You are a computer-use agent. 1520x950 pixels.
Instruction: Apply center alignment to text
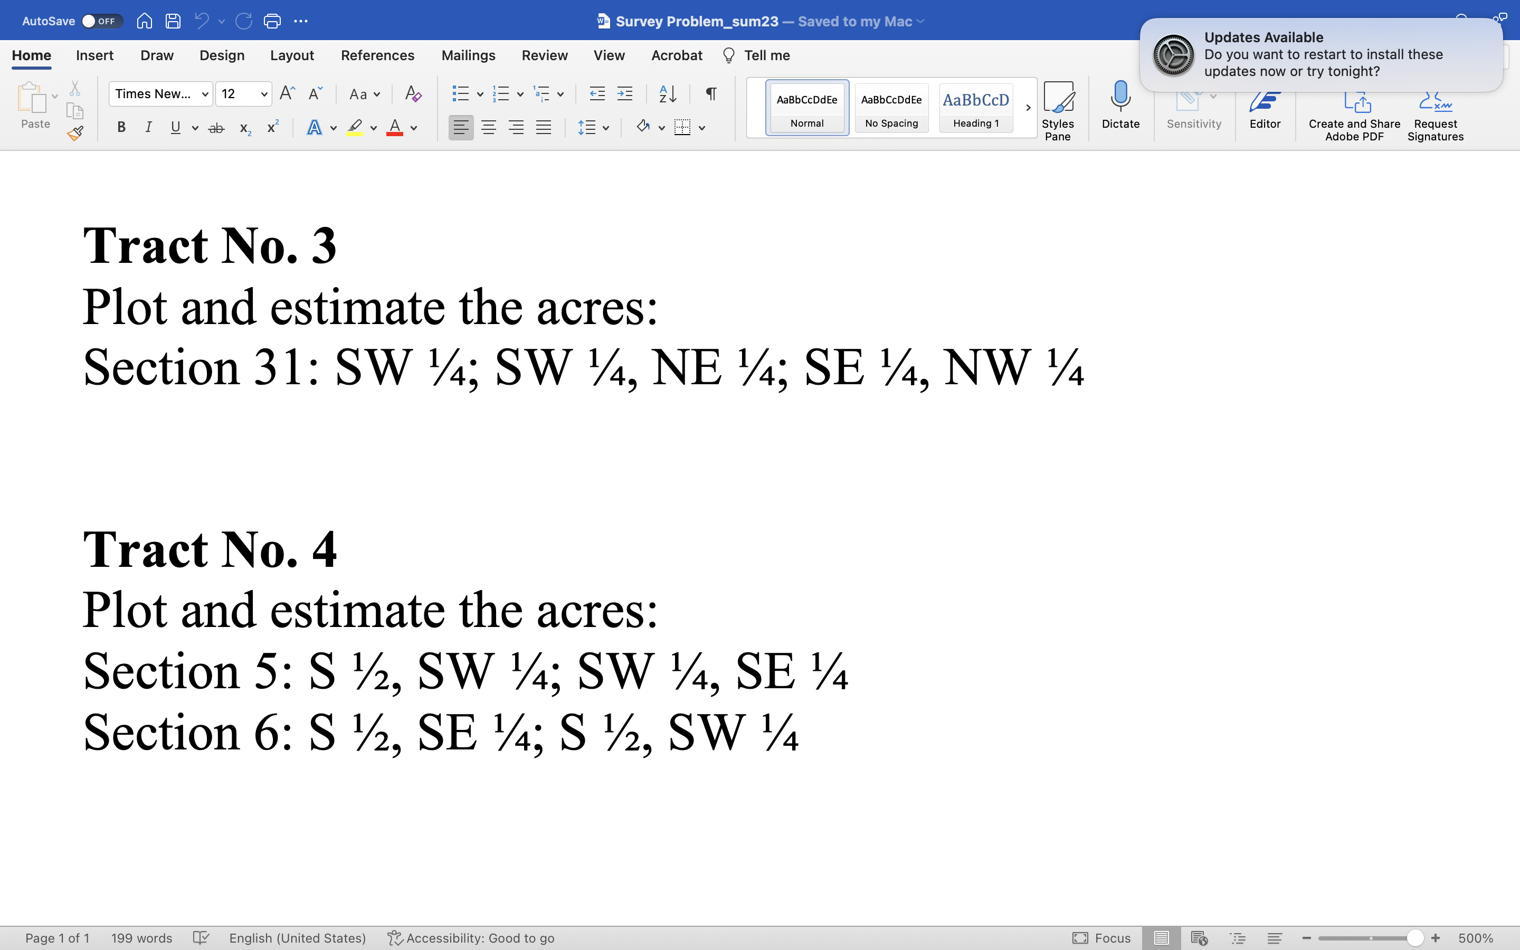coord(489,127)
